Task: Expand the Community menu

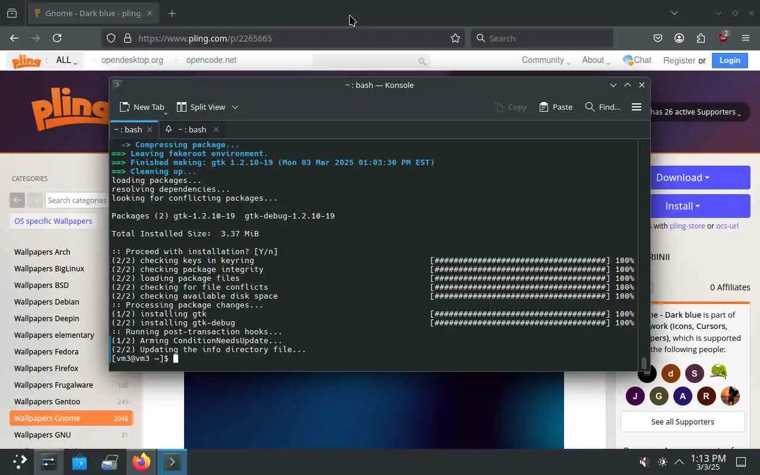Action: (545, 60)
